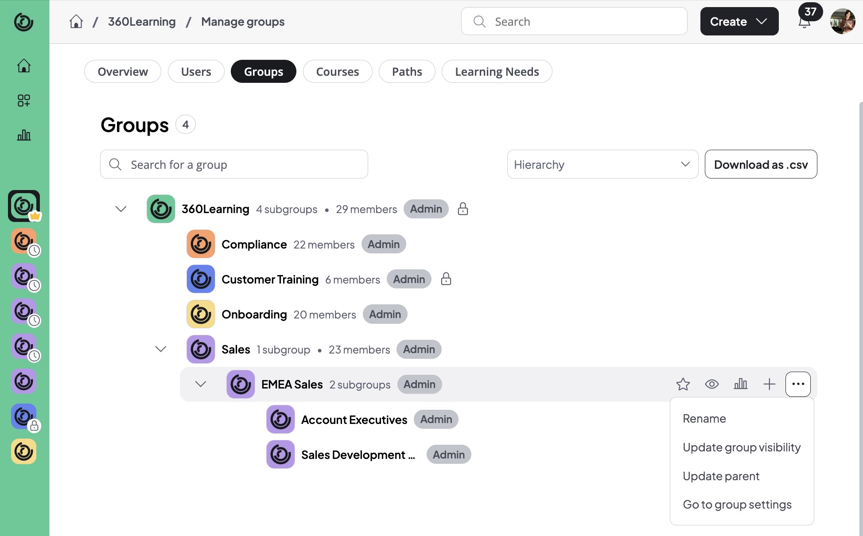The height and width of the screenshot is (536, 863).
Task: Select the Groups tab
Action: pos(264,71)
